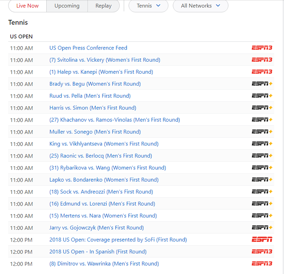
Task: Open Muller vs. Sonego match link
Action: tap(95, 132)
